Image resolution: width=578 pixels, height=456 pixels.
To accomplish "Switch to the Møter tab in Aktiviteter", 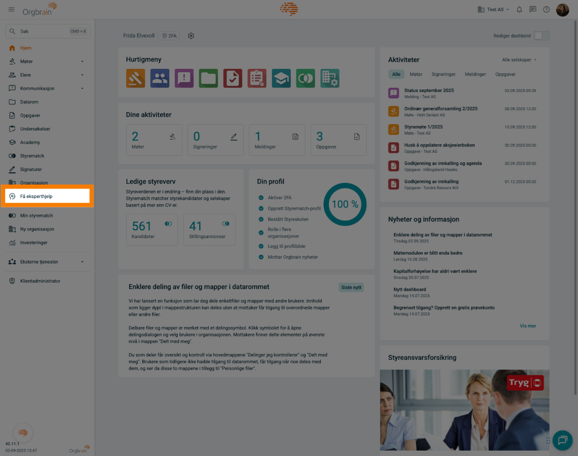I will [x=416, y=74].
